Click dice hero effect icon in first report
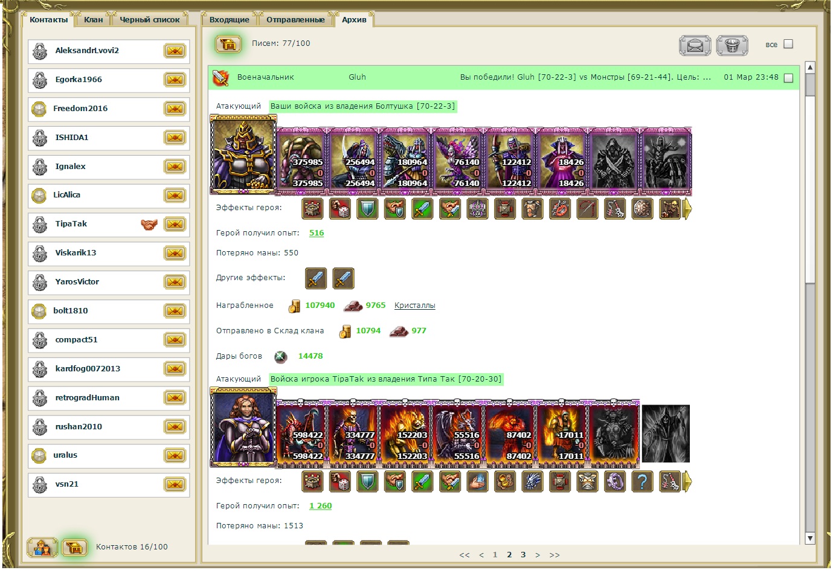836x576 pixels. [340, 209]
